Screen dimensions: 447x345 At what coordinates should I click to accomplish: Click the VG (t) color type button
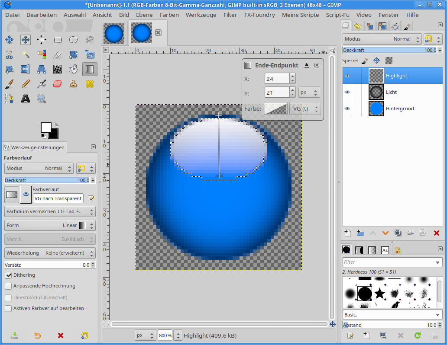tap(304, 109)
